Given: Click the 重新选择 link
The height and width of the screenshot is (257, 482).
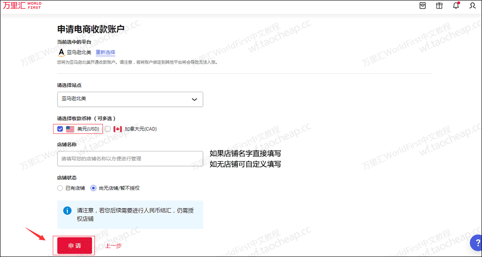Looking at the screenshot, I should point(105,53).
